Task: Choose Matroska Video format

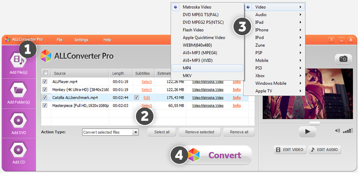Action: tap(207, 7)
